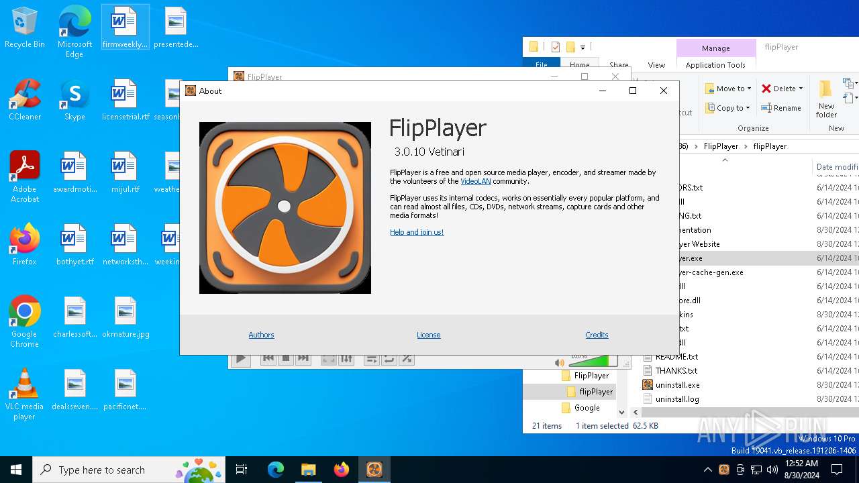This screenshot has width=859, height=483.
Task: Select CCleaner desktop icon
Action: 24,101
